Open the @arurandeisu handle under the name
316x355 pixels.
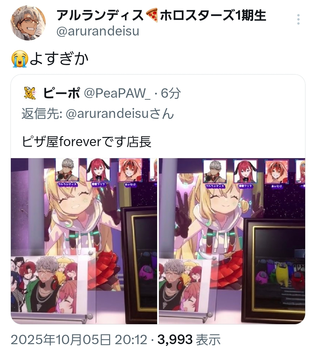point(97,32)
